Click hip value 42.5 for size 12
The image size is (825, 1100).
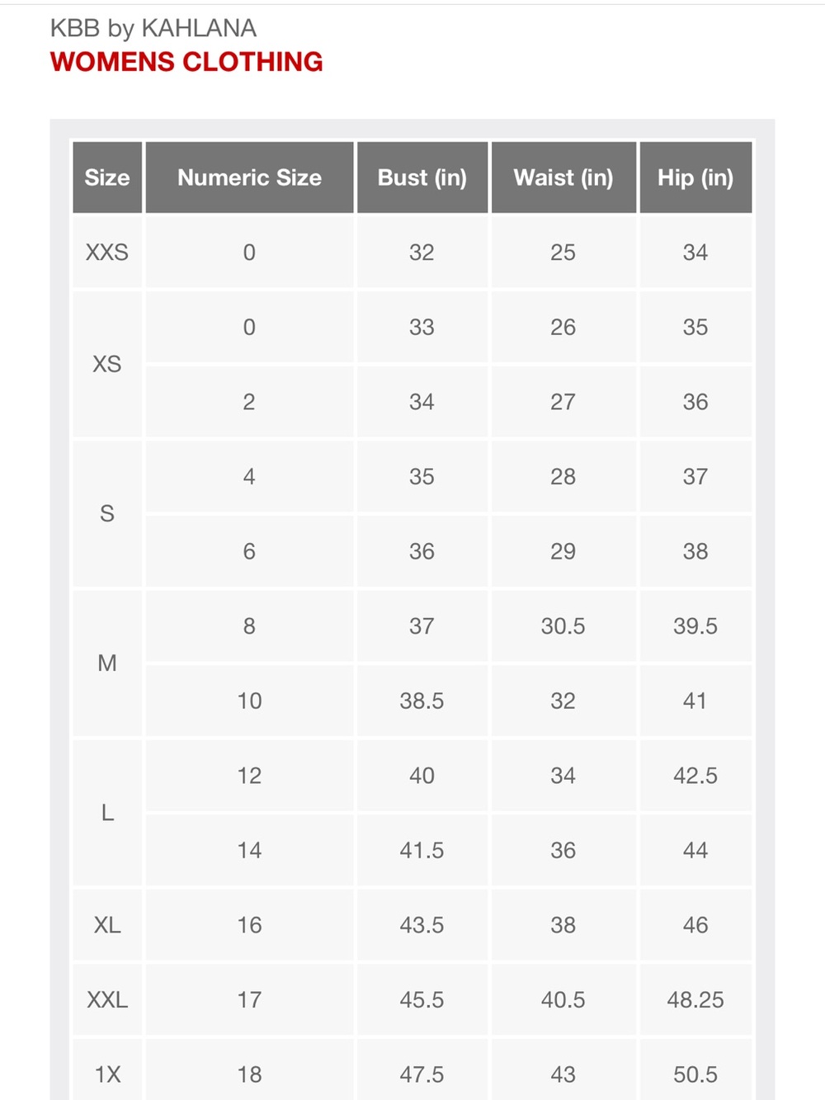(695, 776)
